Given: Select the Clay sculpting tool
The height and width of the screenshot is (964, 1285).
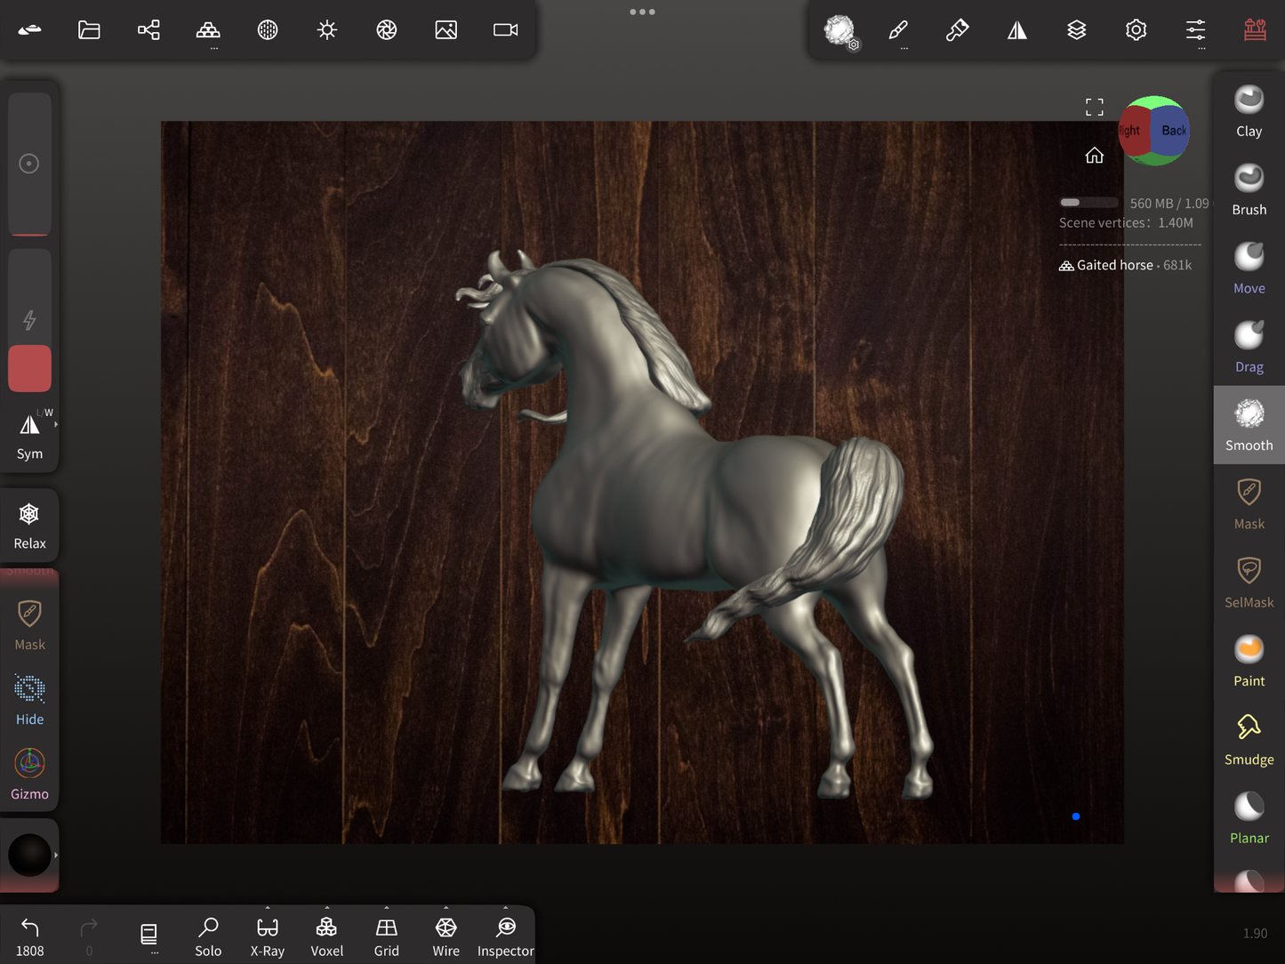Looking at the screenshot, I should click(1249, 112).
